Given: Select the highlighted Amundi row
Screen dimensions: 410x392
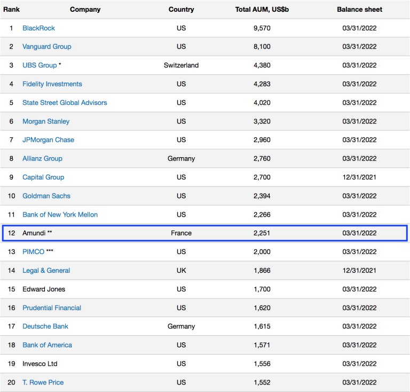Looking at the screenshot, I should coord(204,233).
